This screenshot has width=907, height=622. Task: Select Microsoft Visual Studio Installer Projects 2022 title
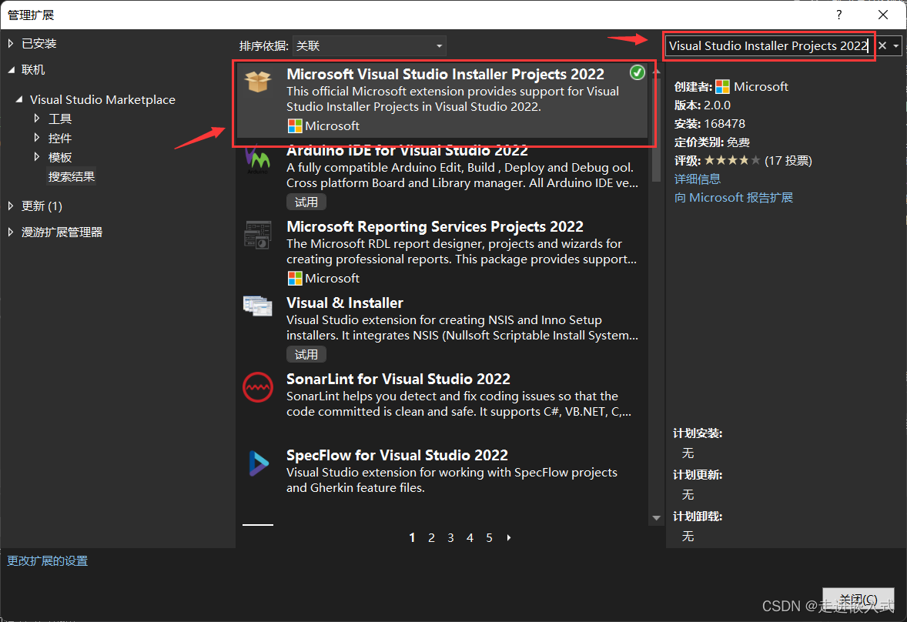(x=445, y=74)
